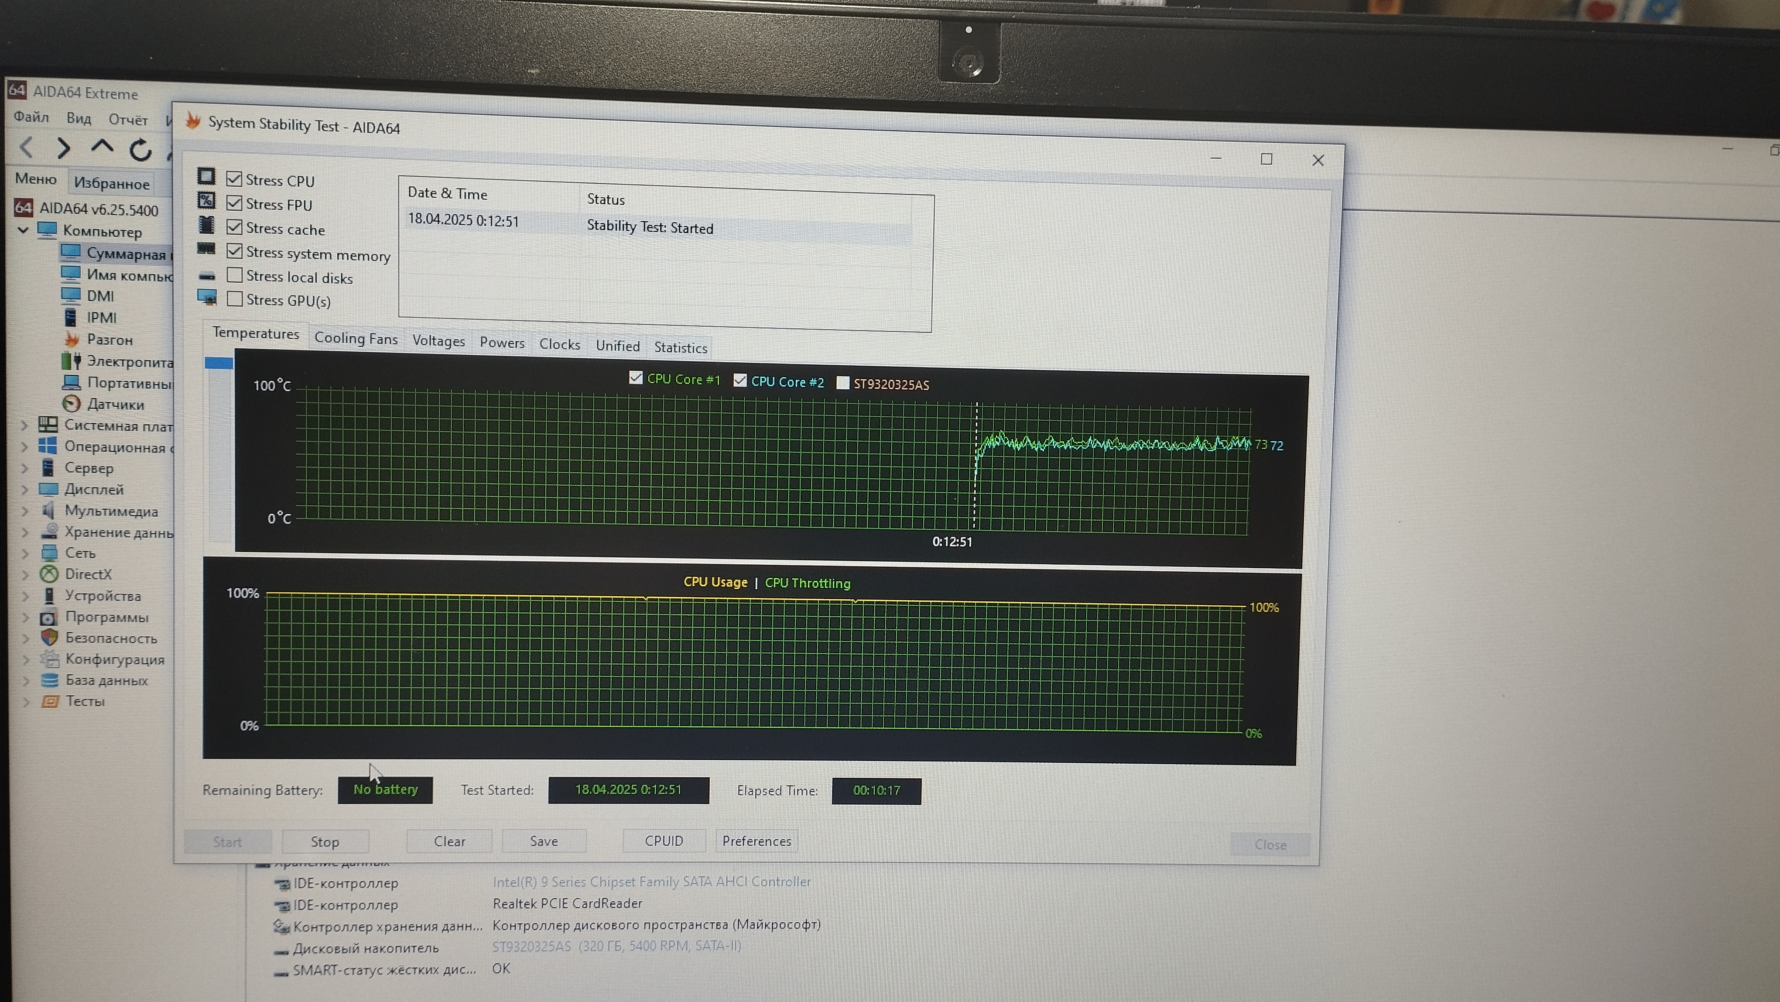Select the Датчики sensor item
The image size is (1780, 1002).
[x=115, y=404]
